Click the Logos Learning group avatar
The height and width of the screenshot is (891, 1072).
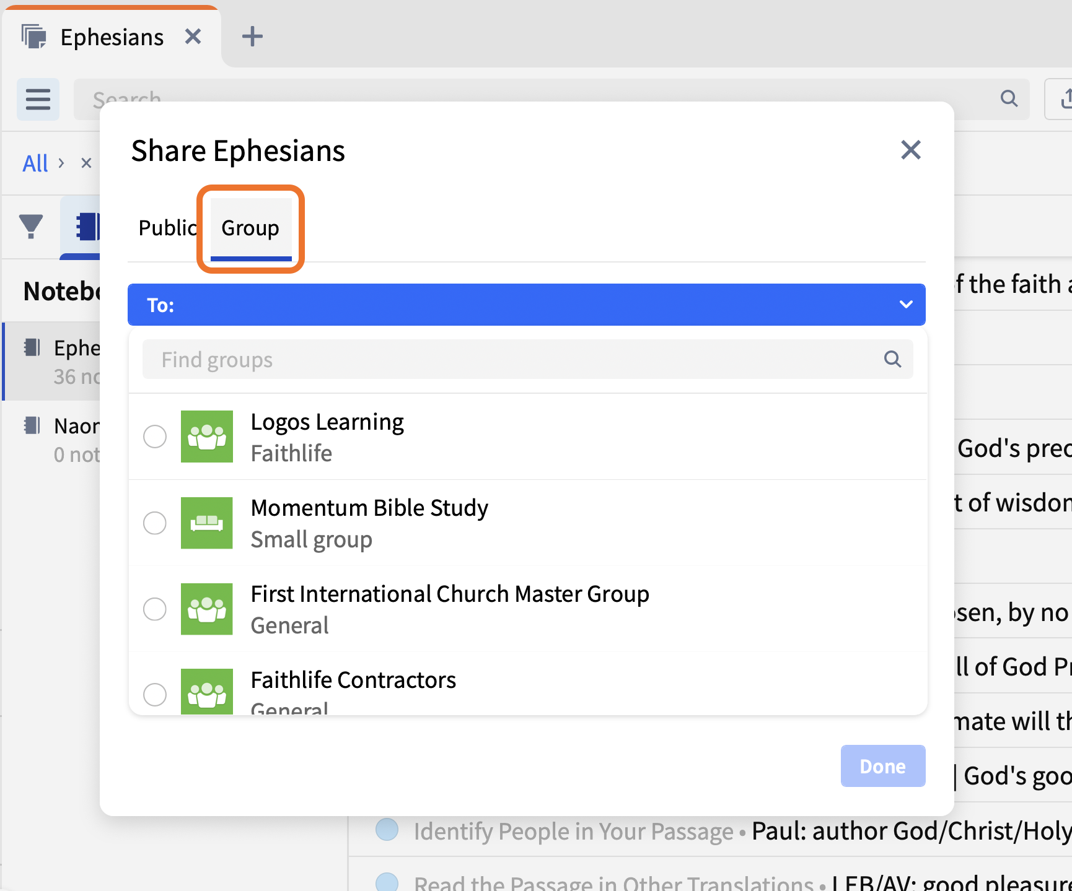click(207, 437)
